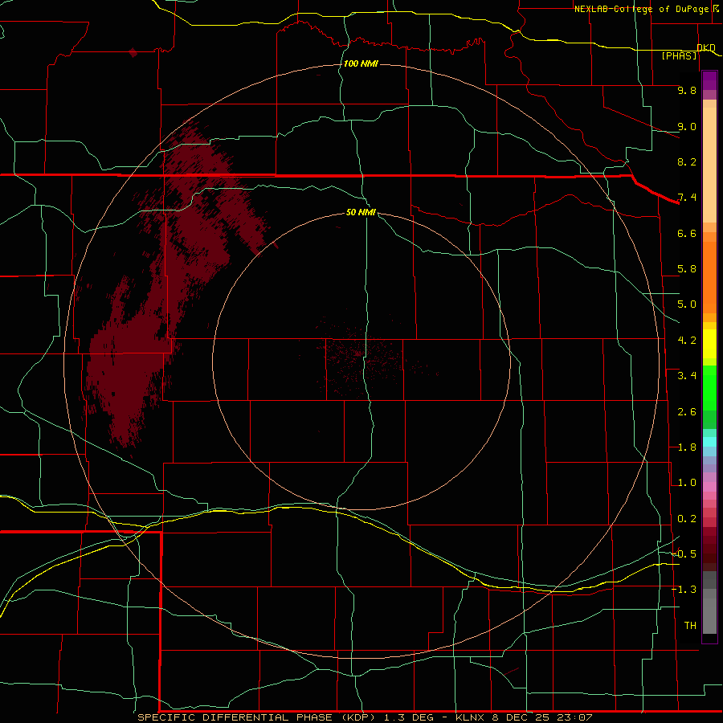Image resolution: width=723 pixels, height=723 pixels.
Task: Select the 8.2 scale value
Action: point(687,161)
